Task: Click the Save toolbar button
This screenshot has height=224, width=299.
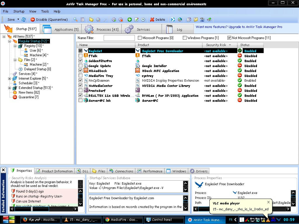Action: click(x=11, y=20)
